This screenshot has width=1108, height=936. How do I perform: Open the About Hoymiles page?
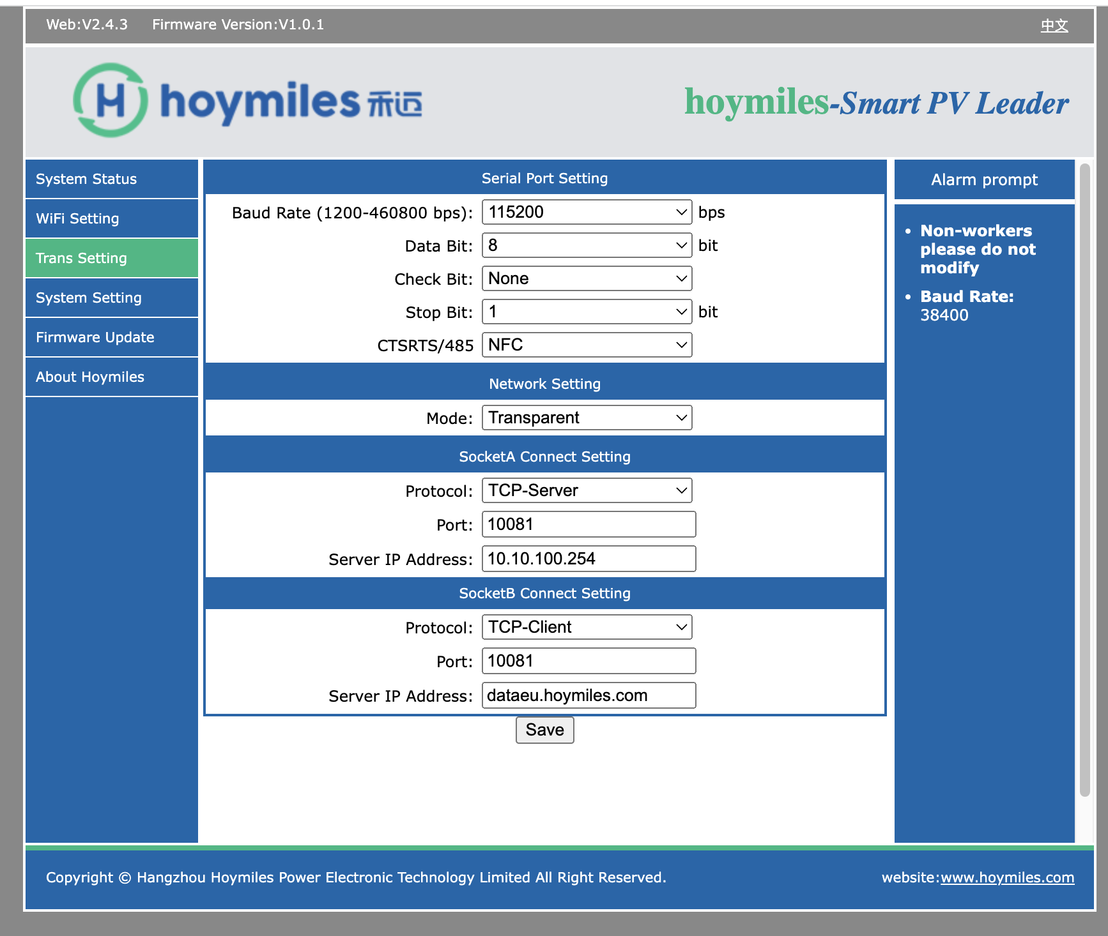pos(89,377)
